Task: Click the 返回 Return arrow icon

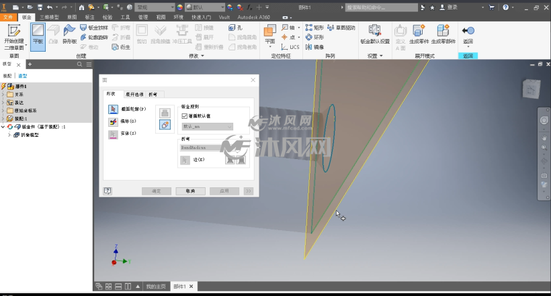Action: coord(468,31)
